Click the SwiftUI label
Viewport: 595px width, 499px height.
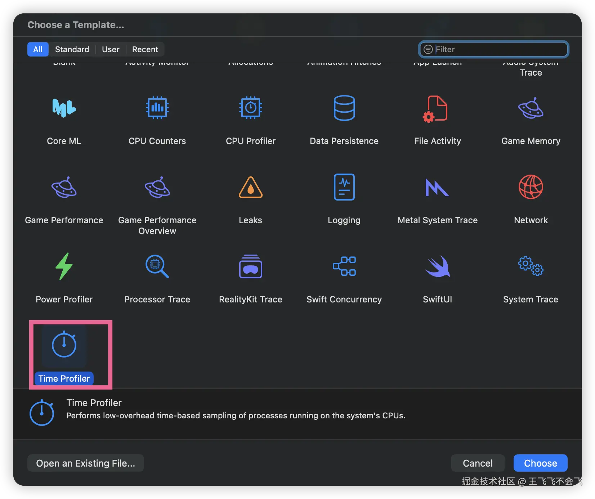click(x=438, y=299)
